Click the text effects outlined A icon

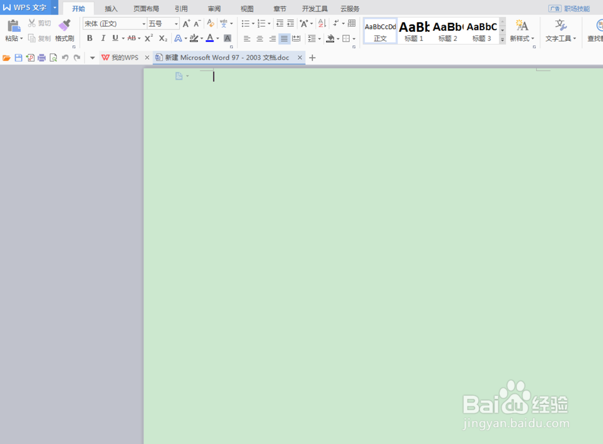(x=178, y=38)
